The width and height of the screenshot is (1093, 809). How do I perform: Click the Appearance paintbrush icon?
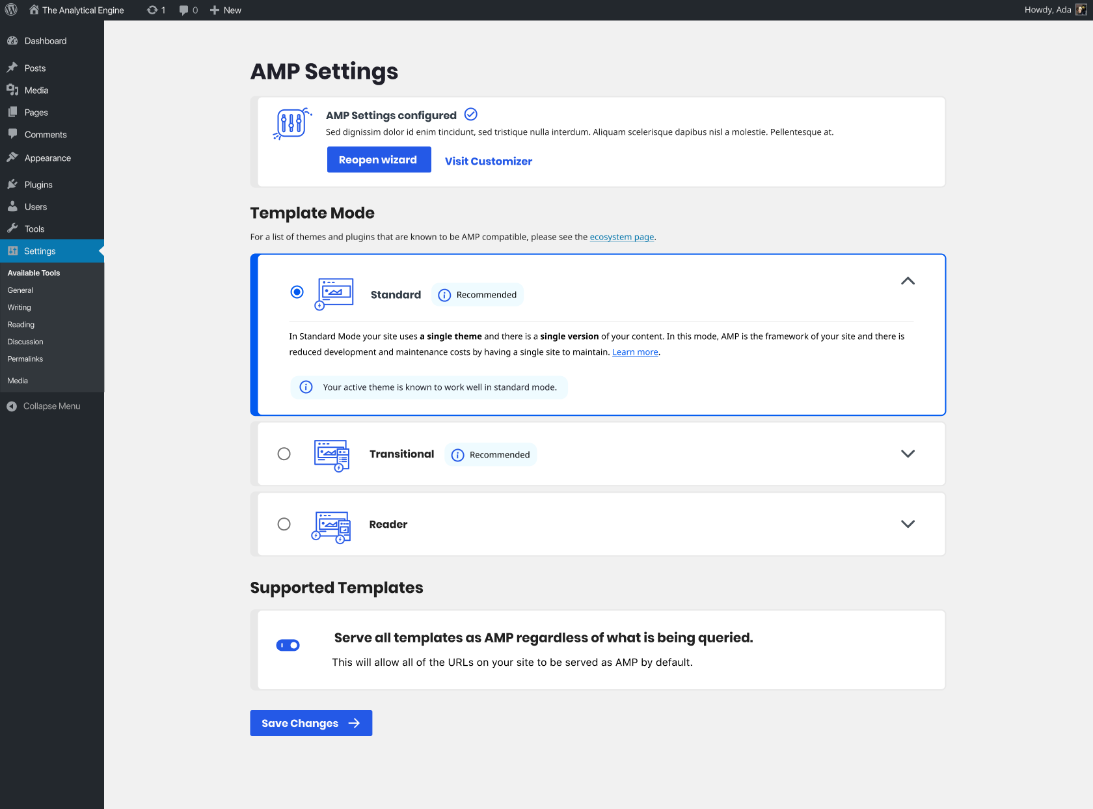click(12, 158)
